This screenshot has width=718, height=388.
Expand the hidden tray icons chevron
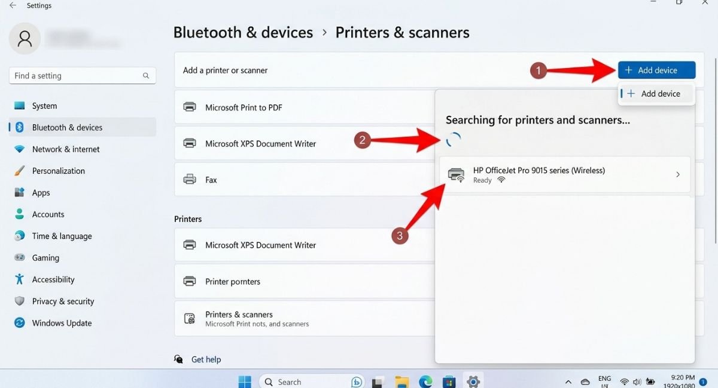[568, 382]
